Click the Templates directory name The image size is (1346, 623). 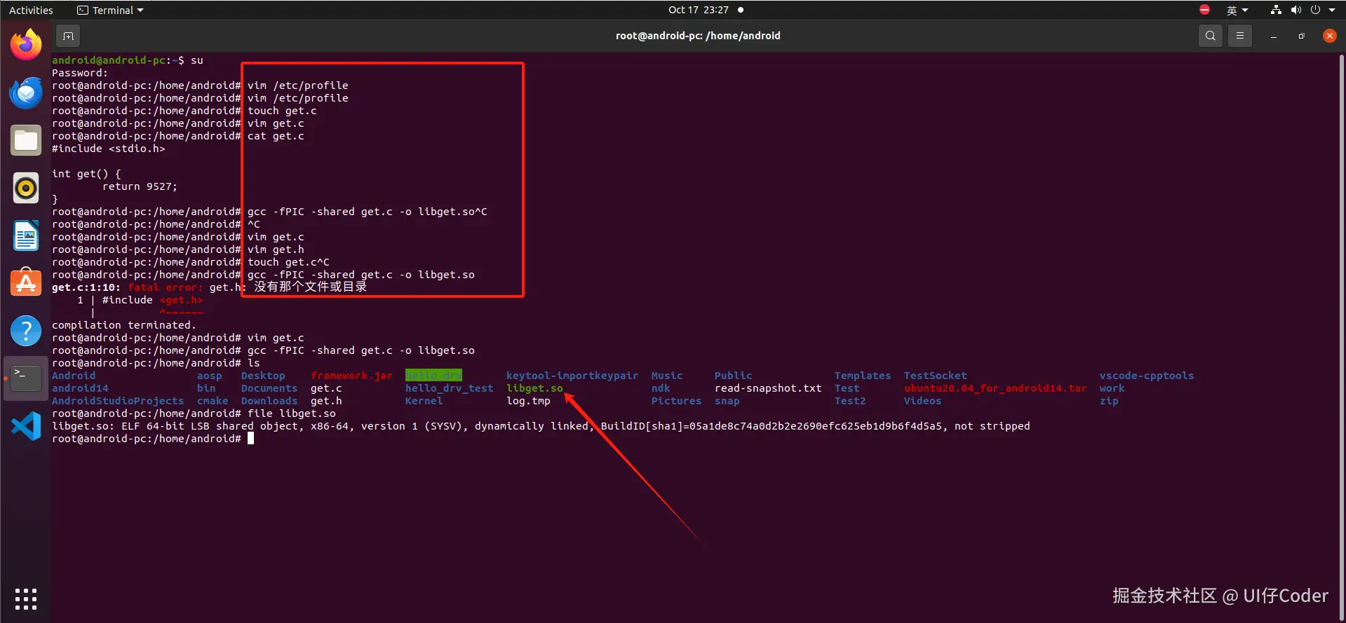[x=863, y=376]
